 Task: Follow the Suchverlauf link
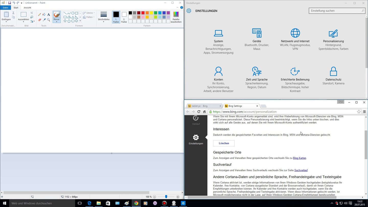pyautogui.click(x=301, y=170)
